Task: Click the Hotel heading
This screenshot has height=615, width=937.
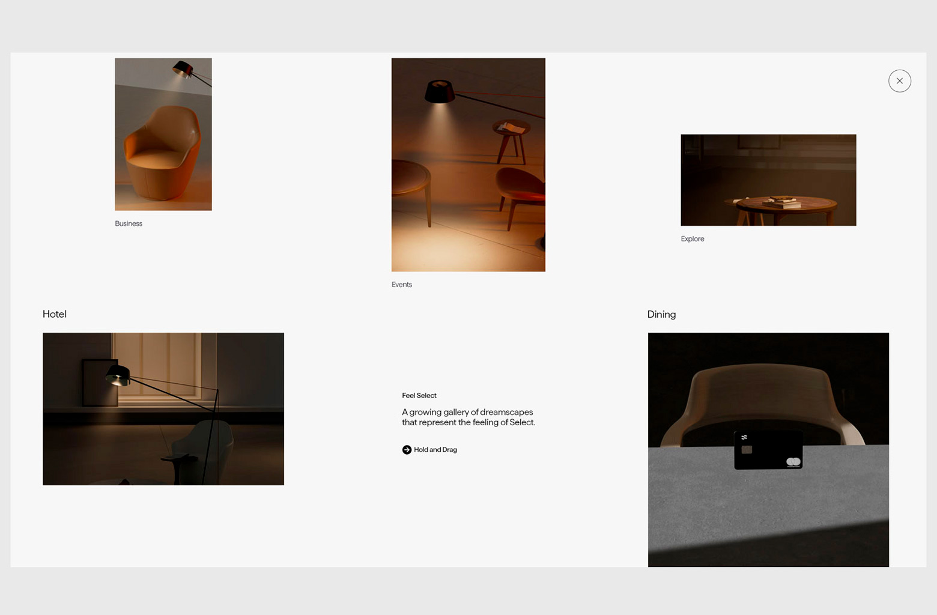Action: click(x=55, y=314)
